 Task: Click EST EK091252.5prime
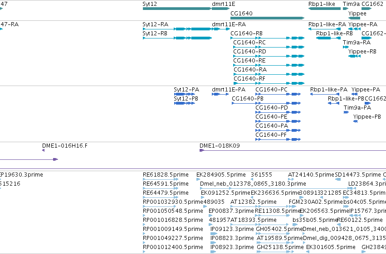click(x=203, y=197)
